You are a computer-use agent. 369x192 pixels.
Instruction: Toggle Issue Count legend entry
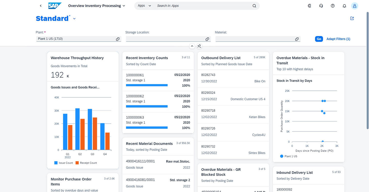click(64, 163)
